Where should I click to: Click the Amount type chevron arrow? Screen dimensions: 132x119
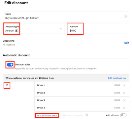pos(61,29)
